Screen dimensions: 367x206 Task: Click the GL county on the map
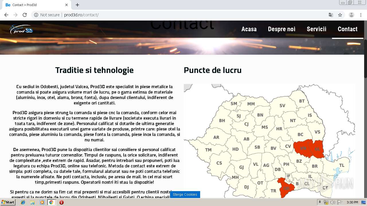tap(317, 149)
